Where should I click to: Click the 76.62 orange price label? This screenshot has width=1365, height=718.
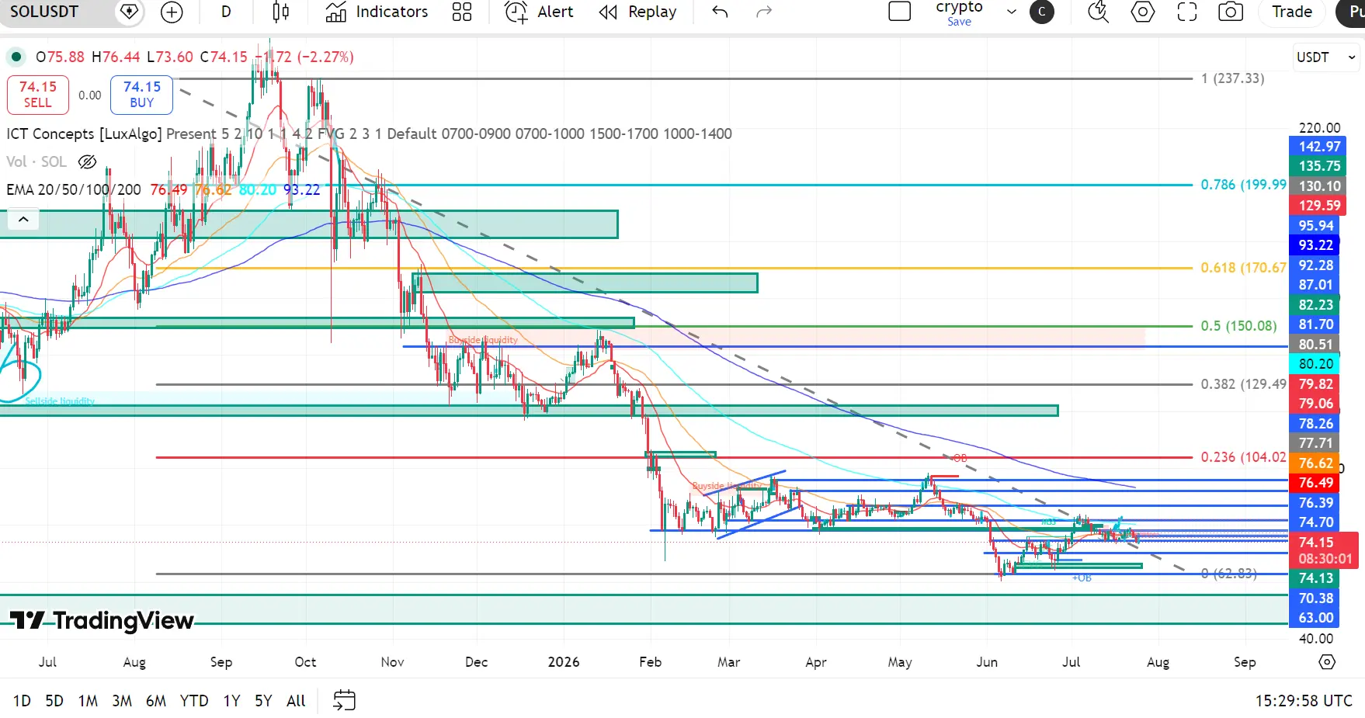(x=1315, y=463)
